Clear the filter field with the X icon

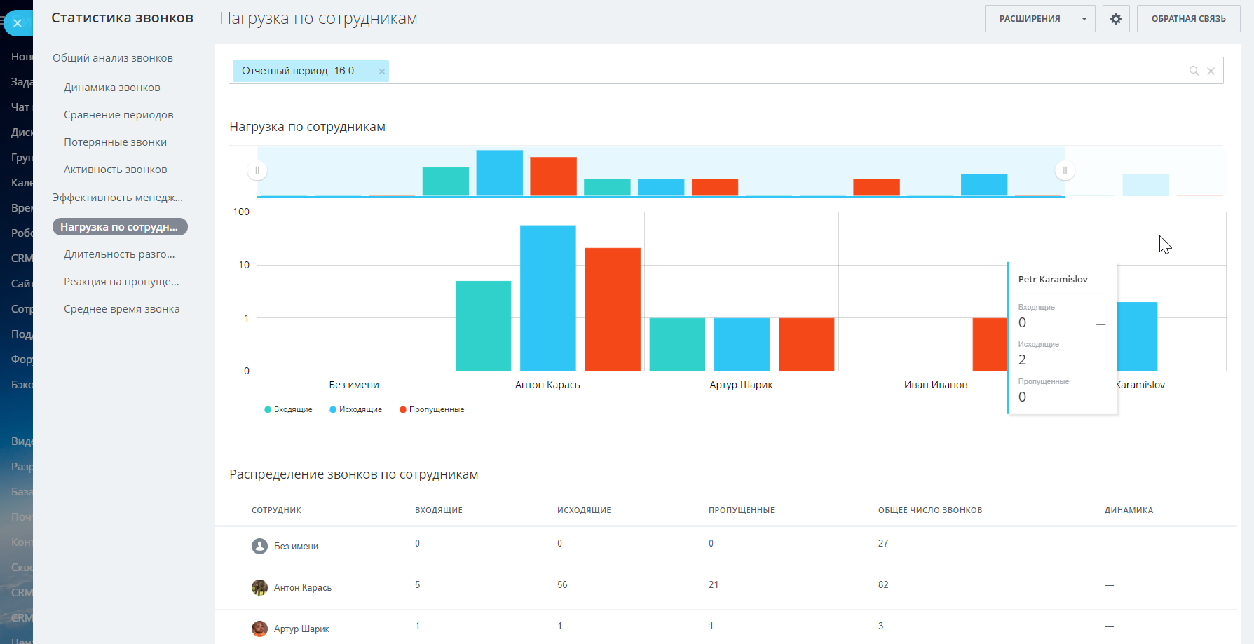point(1211,71)
